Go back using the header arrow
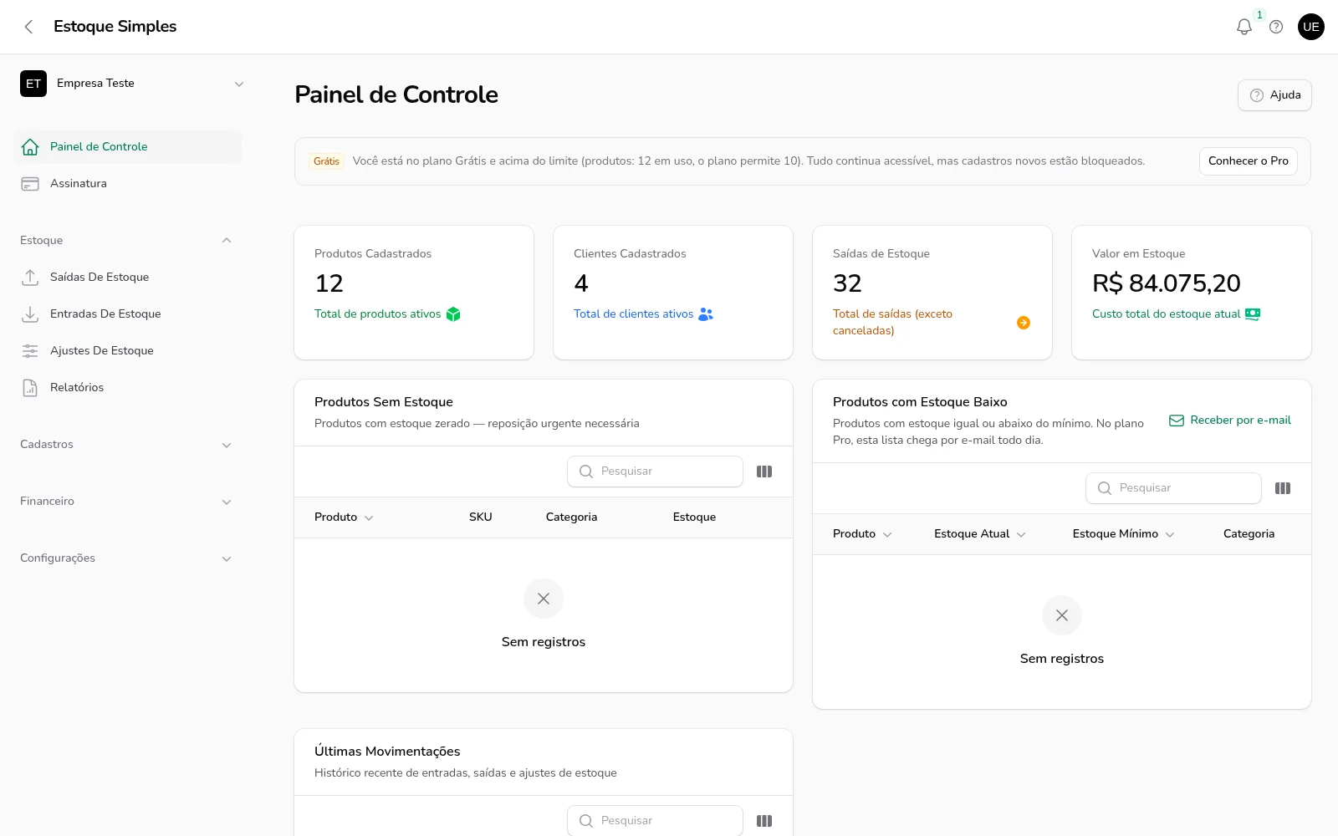This screenshot has width=1338, height=836. tap(29, 27)
